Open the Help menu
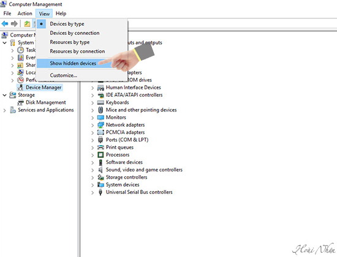This screenshot has width=337, height=257. pyautogui.click(x=61, y=13)
